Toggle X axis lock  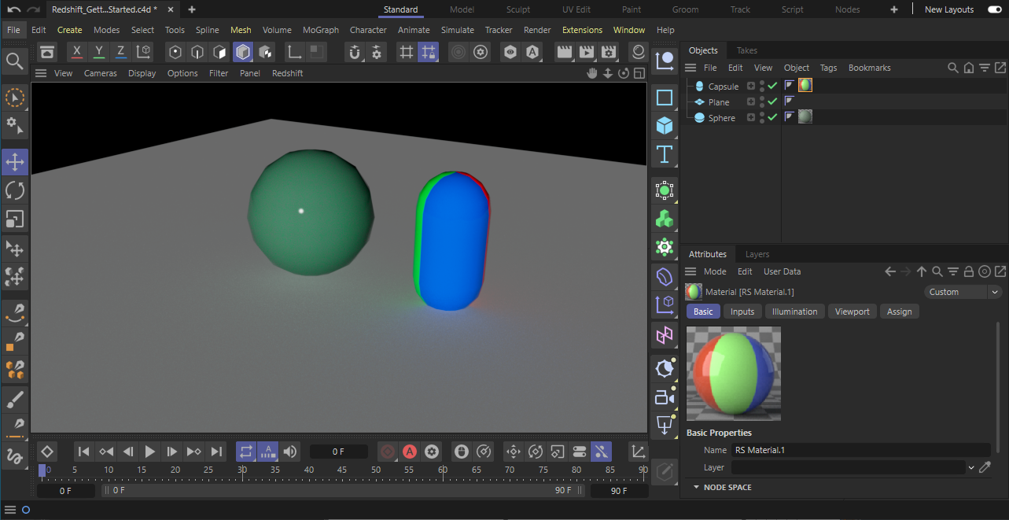pos(76,52)
